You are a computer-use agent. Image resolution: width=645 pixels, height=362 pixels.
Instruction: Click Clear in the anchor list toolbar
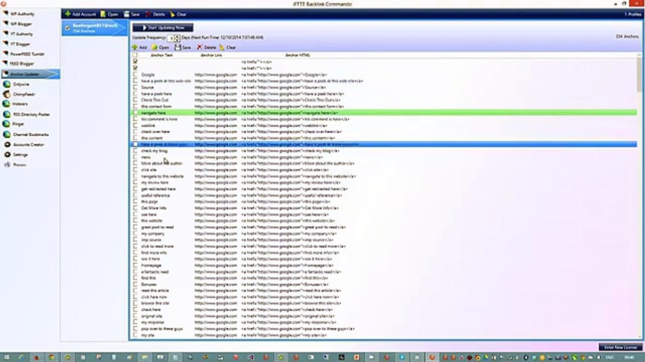click(x=228, y=47)
